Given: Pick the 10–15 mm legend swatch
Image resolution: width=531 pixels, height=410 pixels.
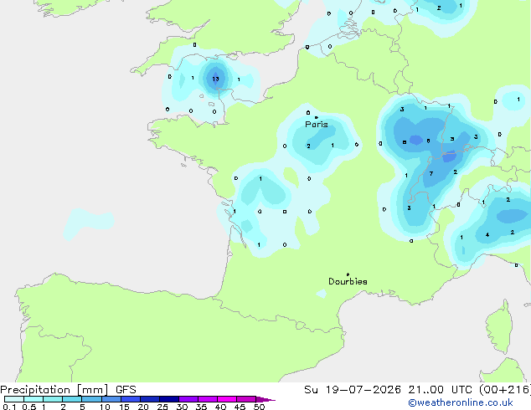Looking at the screenshot, I should click(111, 399).
